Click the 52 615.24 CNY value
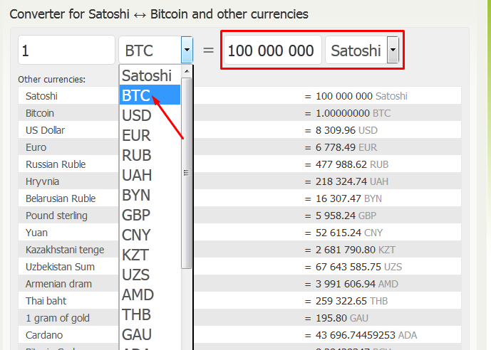 (349, 233)
